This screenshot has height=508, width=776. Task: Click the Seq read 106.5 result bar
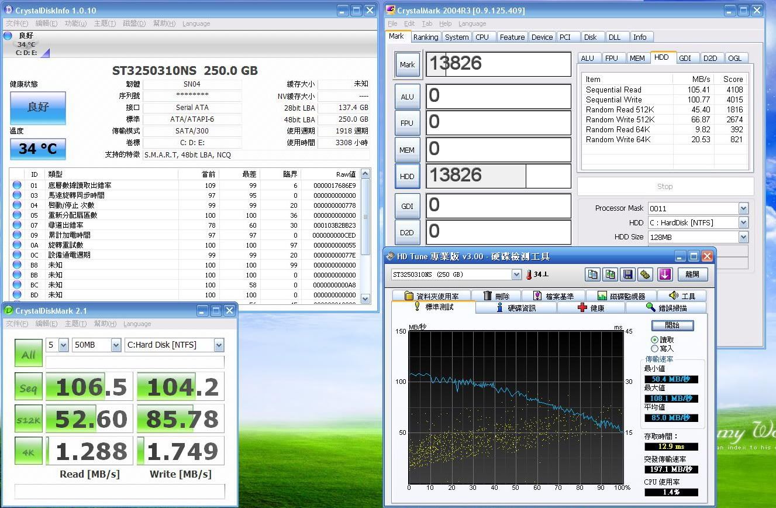[x=89, y=387]
